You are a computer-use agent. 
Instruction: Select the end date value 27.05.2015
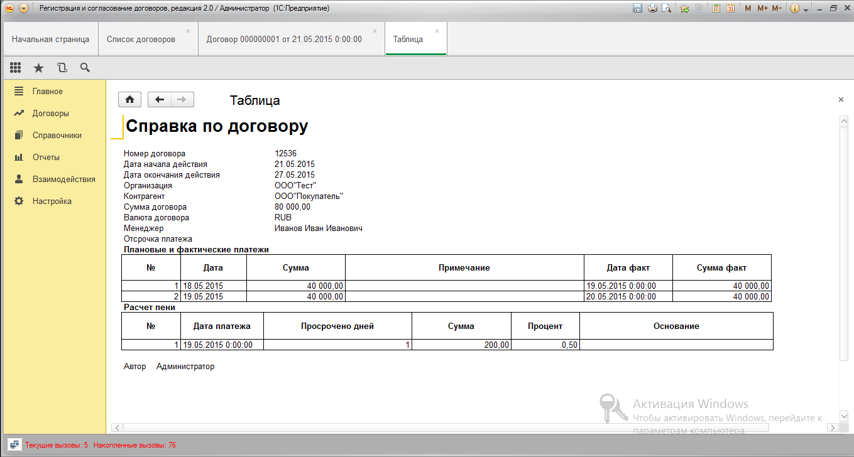[x=295, y=175]
